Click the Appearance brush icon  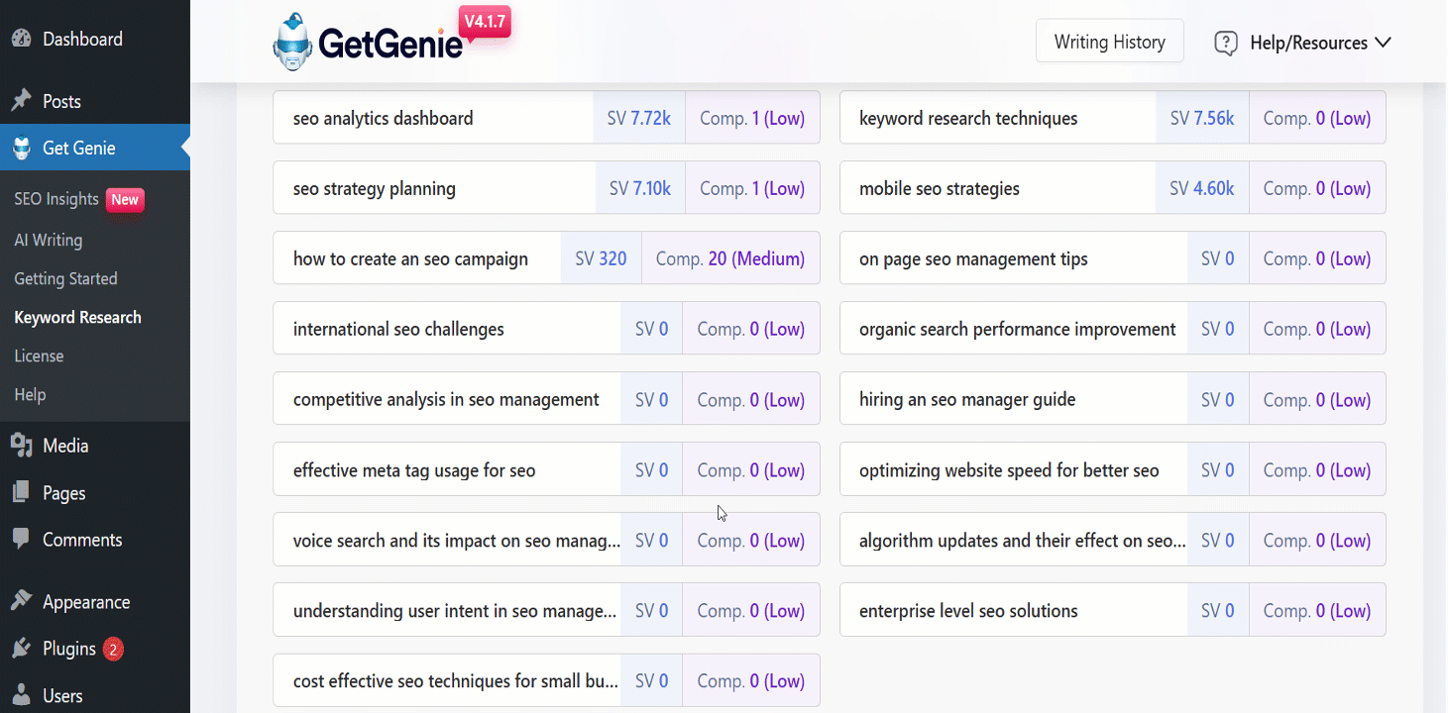21,602
